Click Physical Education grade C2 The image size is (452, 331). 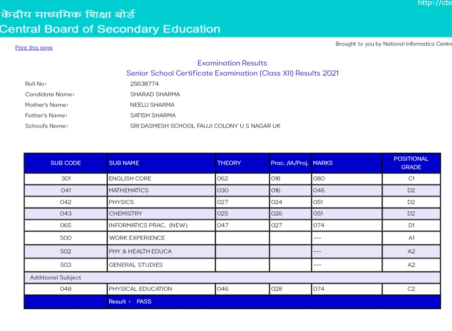[411, 289]
